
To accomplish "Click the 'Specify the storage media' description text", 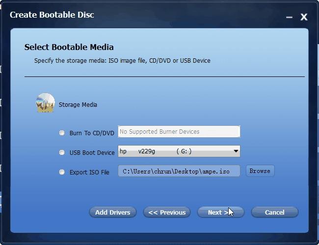I will pyautogui.click(x=122, y=61).
